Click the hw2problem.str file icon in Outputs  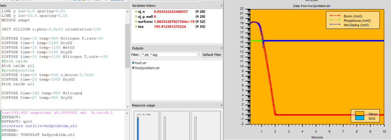(x=133, y=68)
